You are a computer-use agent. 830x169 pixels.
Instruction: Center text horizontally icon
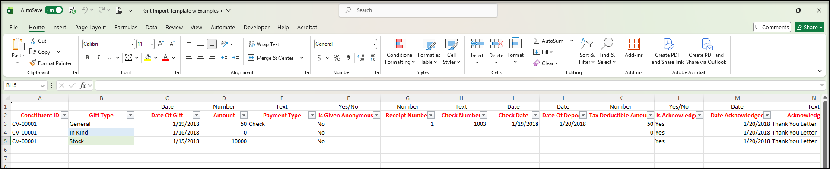click(200, 58)
